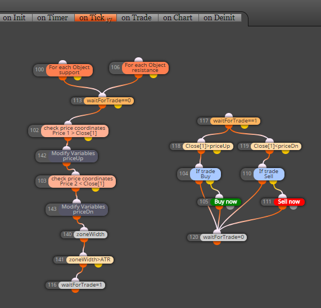Click yellow false port of waitForTrade==0
Image resolution: width=321 pixels, height=308 pixels.
pyautogui.click(x=118, y=106)
